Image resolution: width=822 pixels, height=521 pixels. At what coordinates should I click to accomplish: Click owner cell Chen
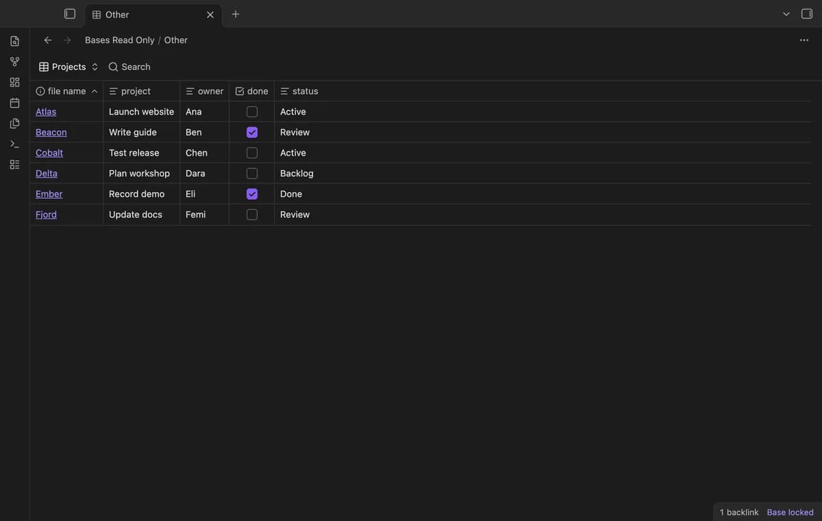(204, 153)
